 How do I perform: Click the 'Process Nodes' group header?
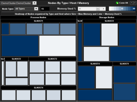pyautogui.click(x=38, y=17)
